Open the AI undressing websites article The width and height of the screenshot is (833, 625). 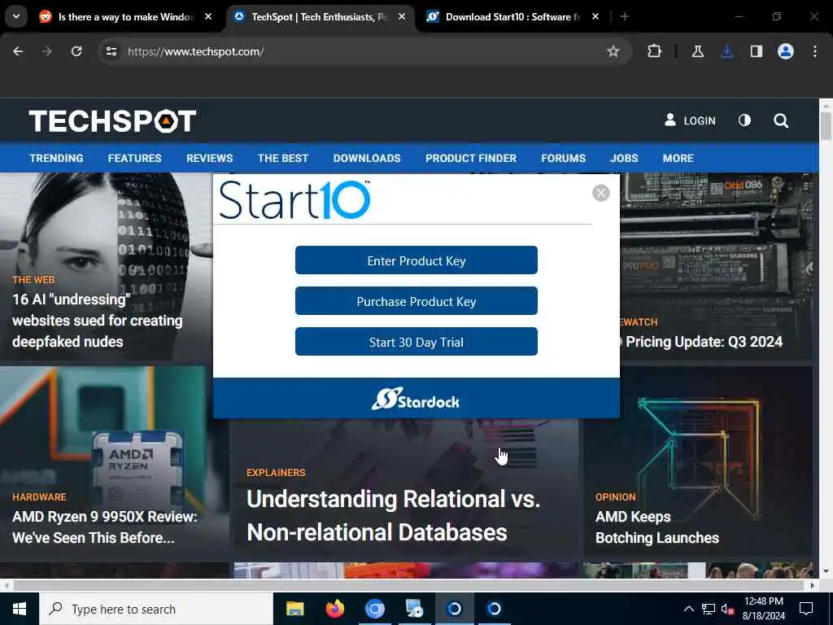pos(98,321)
